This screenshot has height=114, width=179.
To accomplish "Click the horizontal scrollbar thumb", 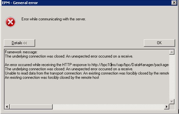I will 31,107.
